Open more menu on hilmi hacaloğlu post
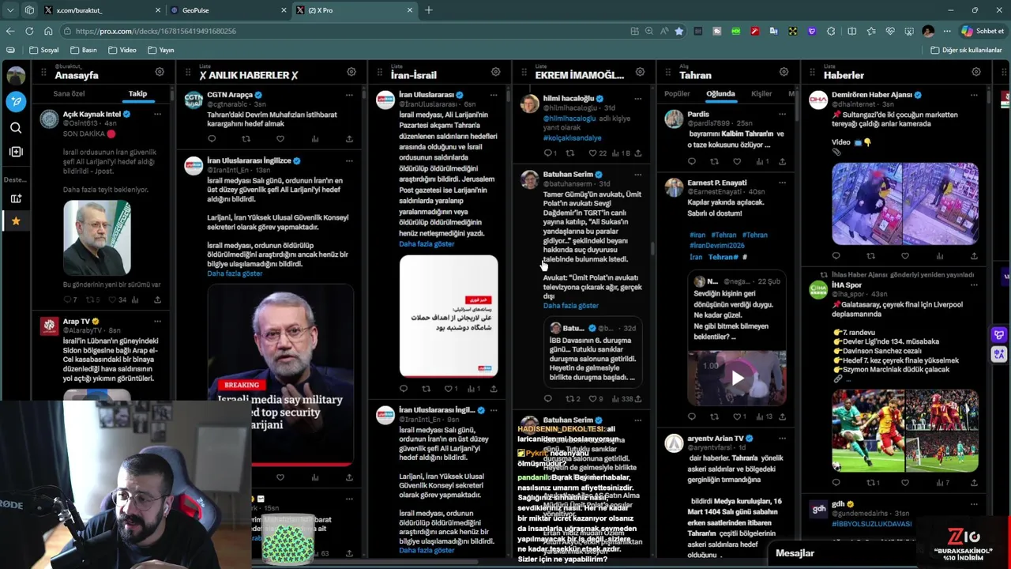1011x569 pixels. pos(638,99)
